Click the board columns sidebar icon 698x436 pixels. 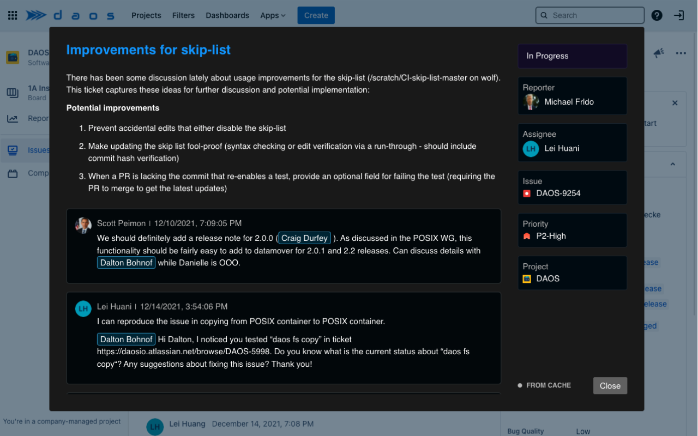click(13, 93)
